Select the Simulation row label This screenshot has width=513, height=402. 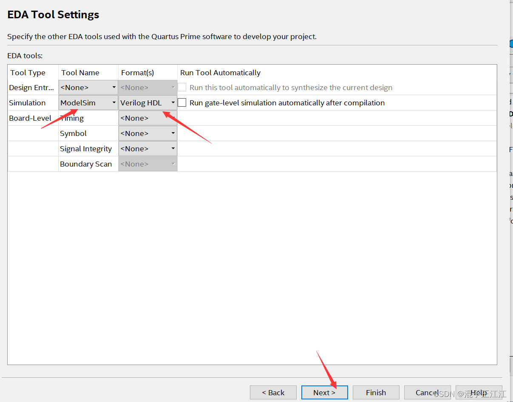tap(27, 103)
